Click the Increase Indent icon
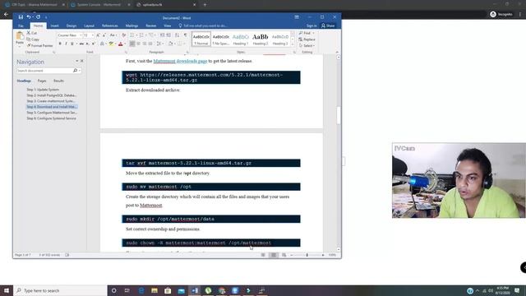 168,35
